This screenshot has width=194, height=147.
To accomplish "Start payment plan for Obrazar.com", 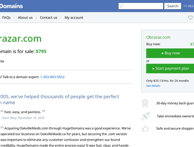I will [x=170, y=69].
